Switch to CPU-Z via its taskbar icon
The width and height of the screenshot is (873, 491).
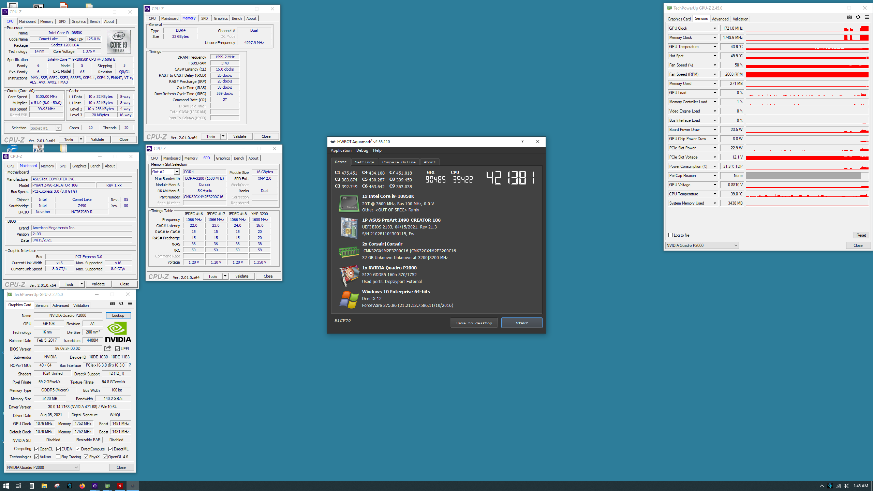(x=95, y=486)
